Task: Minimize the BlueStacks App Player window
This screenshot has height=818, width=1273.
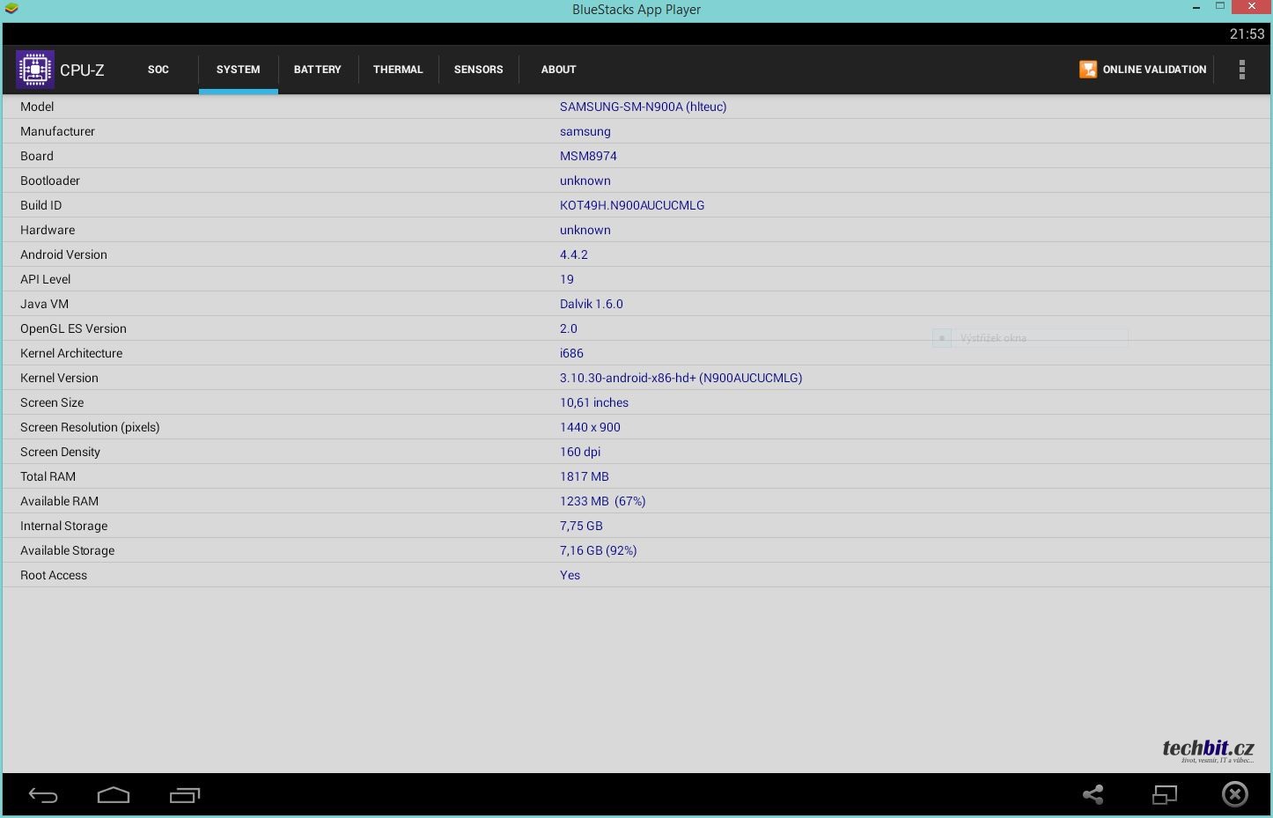Action: click(x=1196, y=8)
